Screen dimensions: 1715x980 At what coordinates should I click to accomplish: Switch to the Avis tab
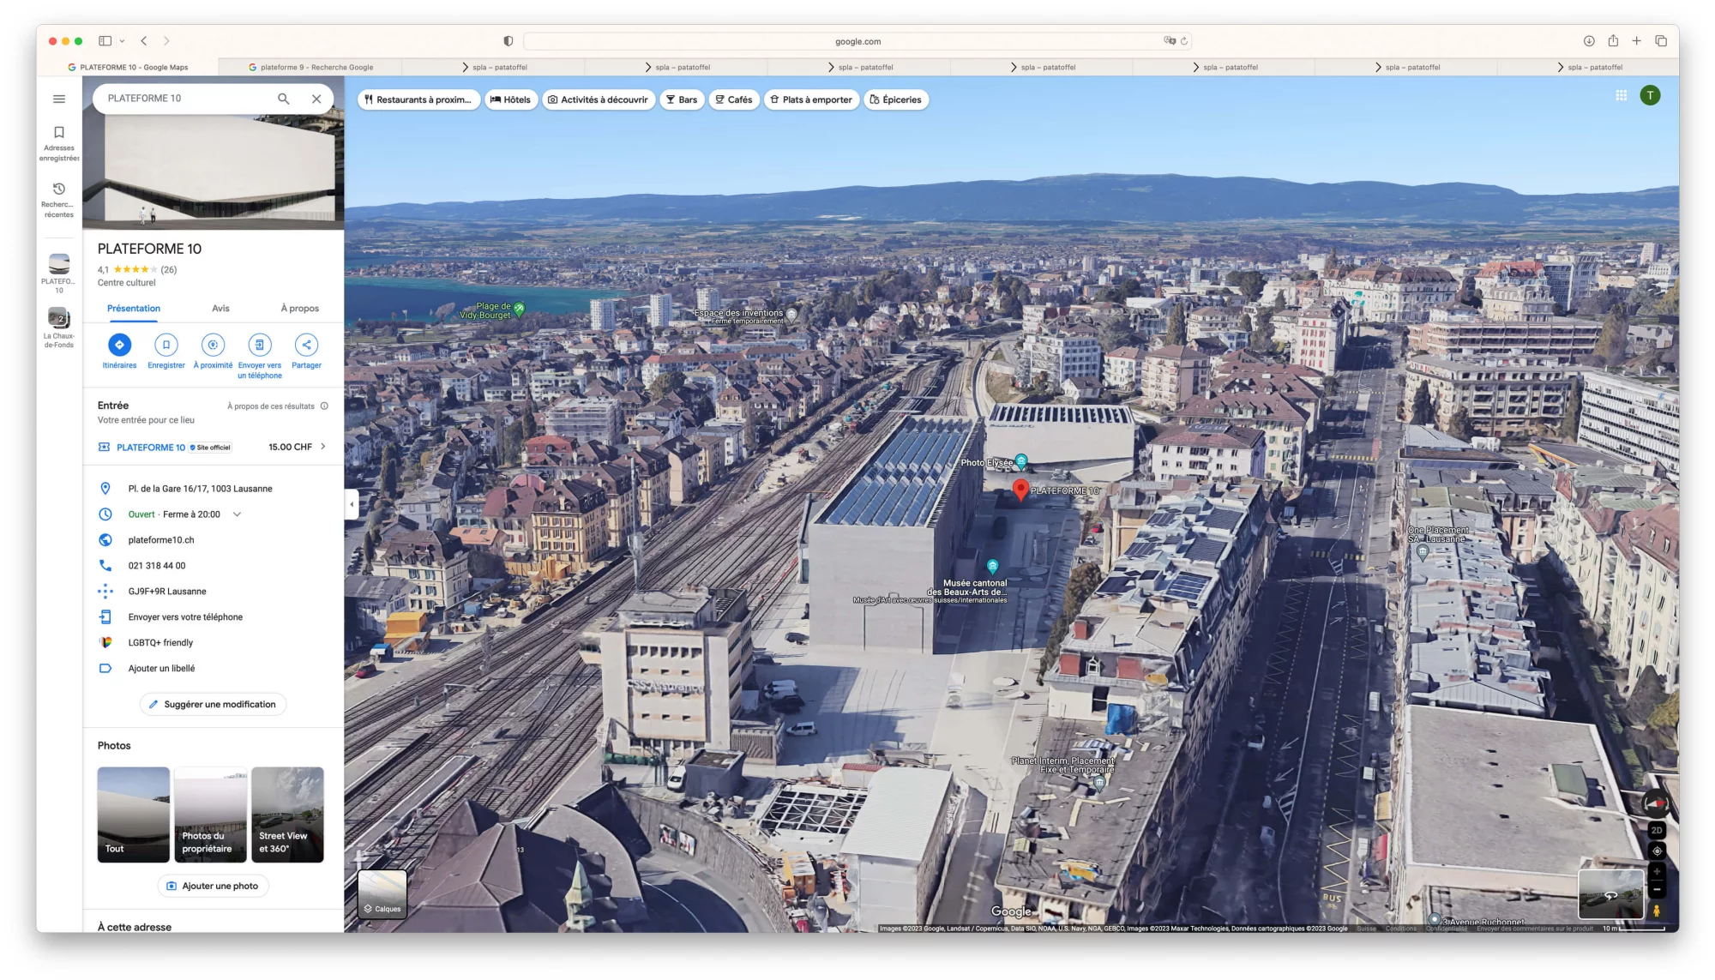220,309
